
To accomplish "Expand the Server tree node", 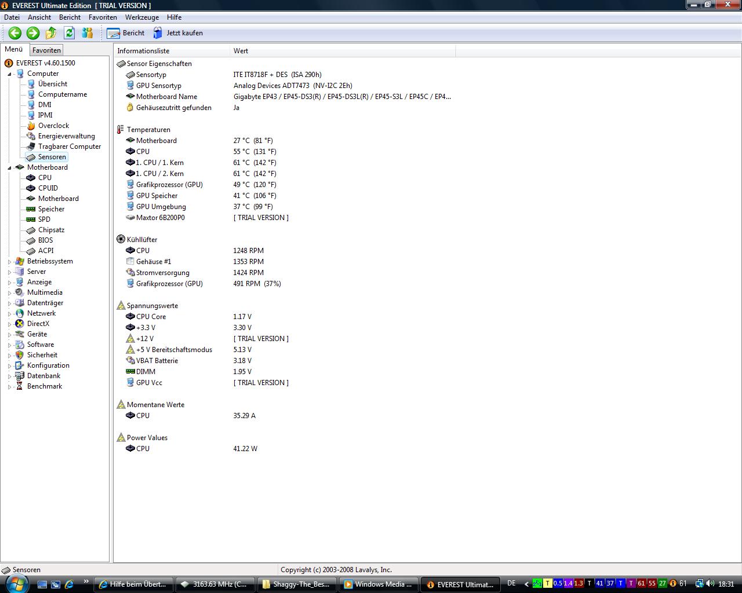I will (9, 272).
